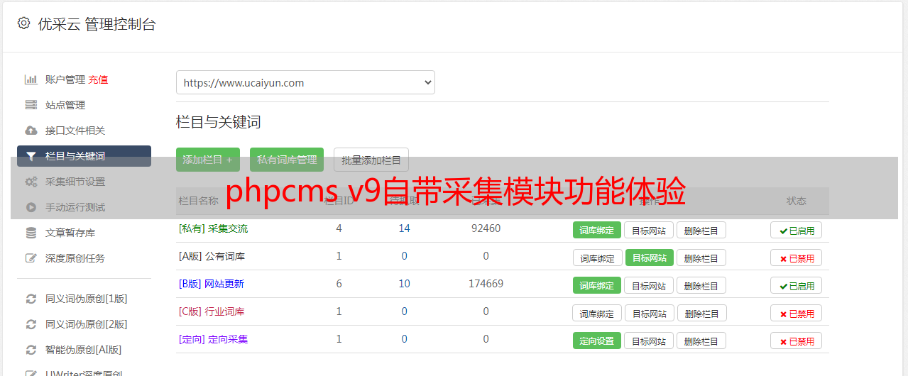Toggle 已禁用 status for 行业词库
The width and height of the screenshot is (908, 376).
(x=797, y=313)
